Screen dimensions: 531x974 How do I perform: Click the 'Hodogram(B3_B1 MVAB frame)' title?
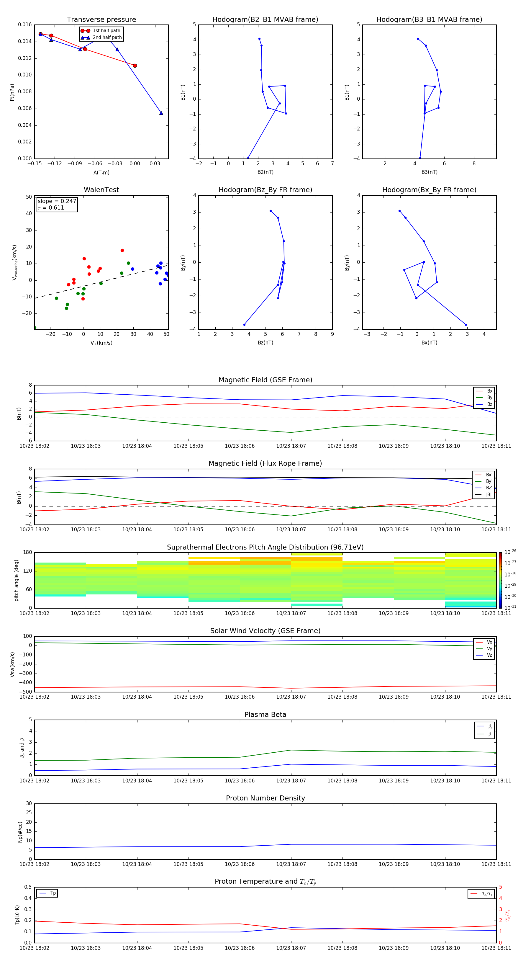point(429,20)
